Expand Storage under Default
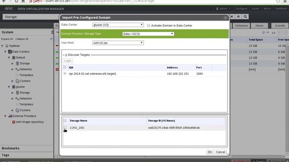The height and width of the screenshot is (162, 289). [x=12, y=63]
